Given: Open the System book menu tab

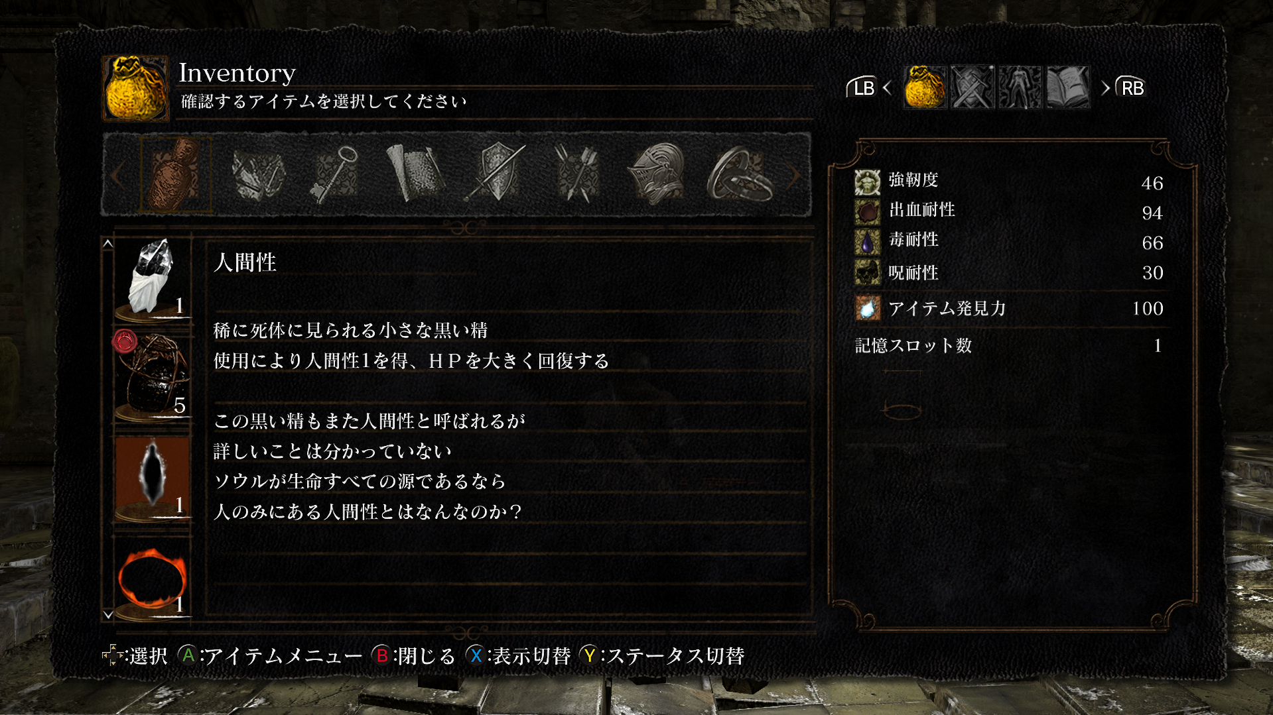Looking at the screenshot, I should point(1068,87).
